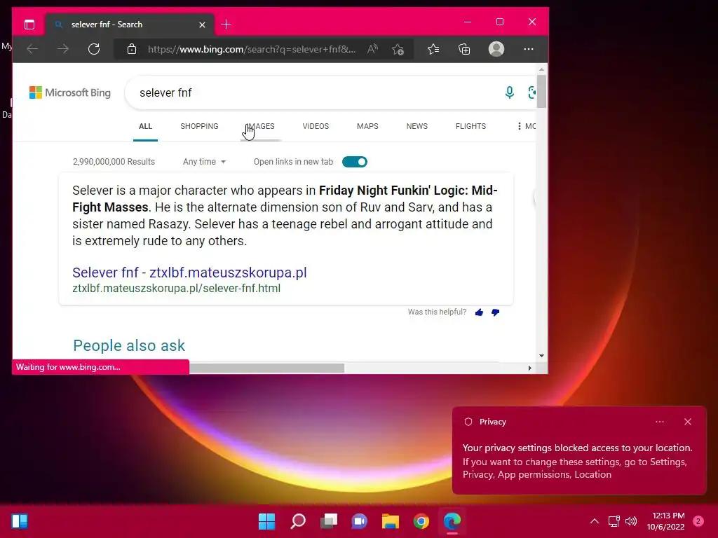Launch Google Chrome from taskbar
The height and width of the screenshot is (538, 718).
[x=421, y=521]
